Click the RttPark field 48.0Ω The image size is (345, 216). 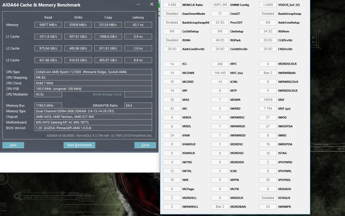click(220, 40)
